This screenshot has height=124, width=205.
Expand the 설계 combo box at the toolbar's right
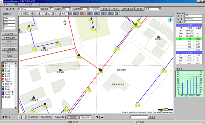pos(159,9)
